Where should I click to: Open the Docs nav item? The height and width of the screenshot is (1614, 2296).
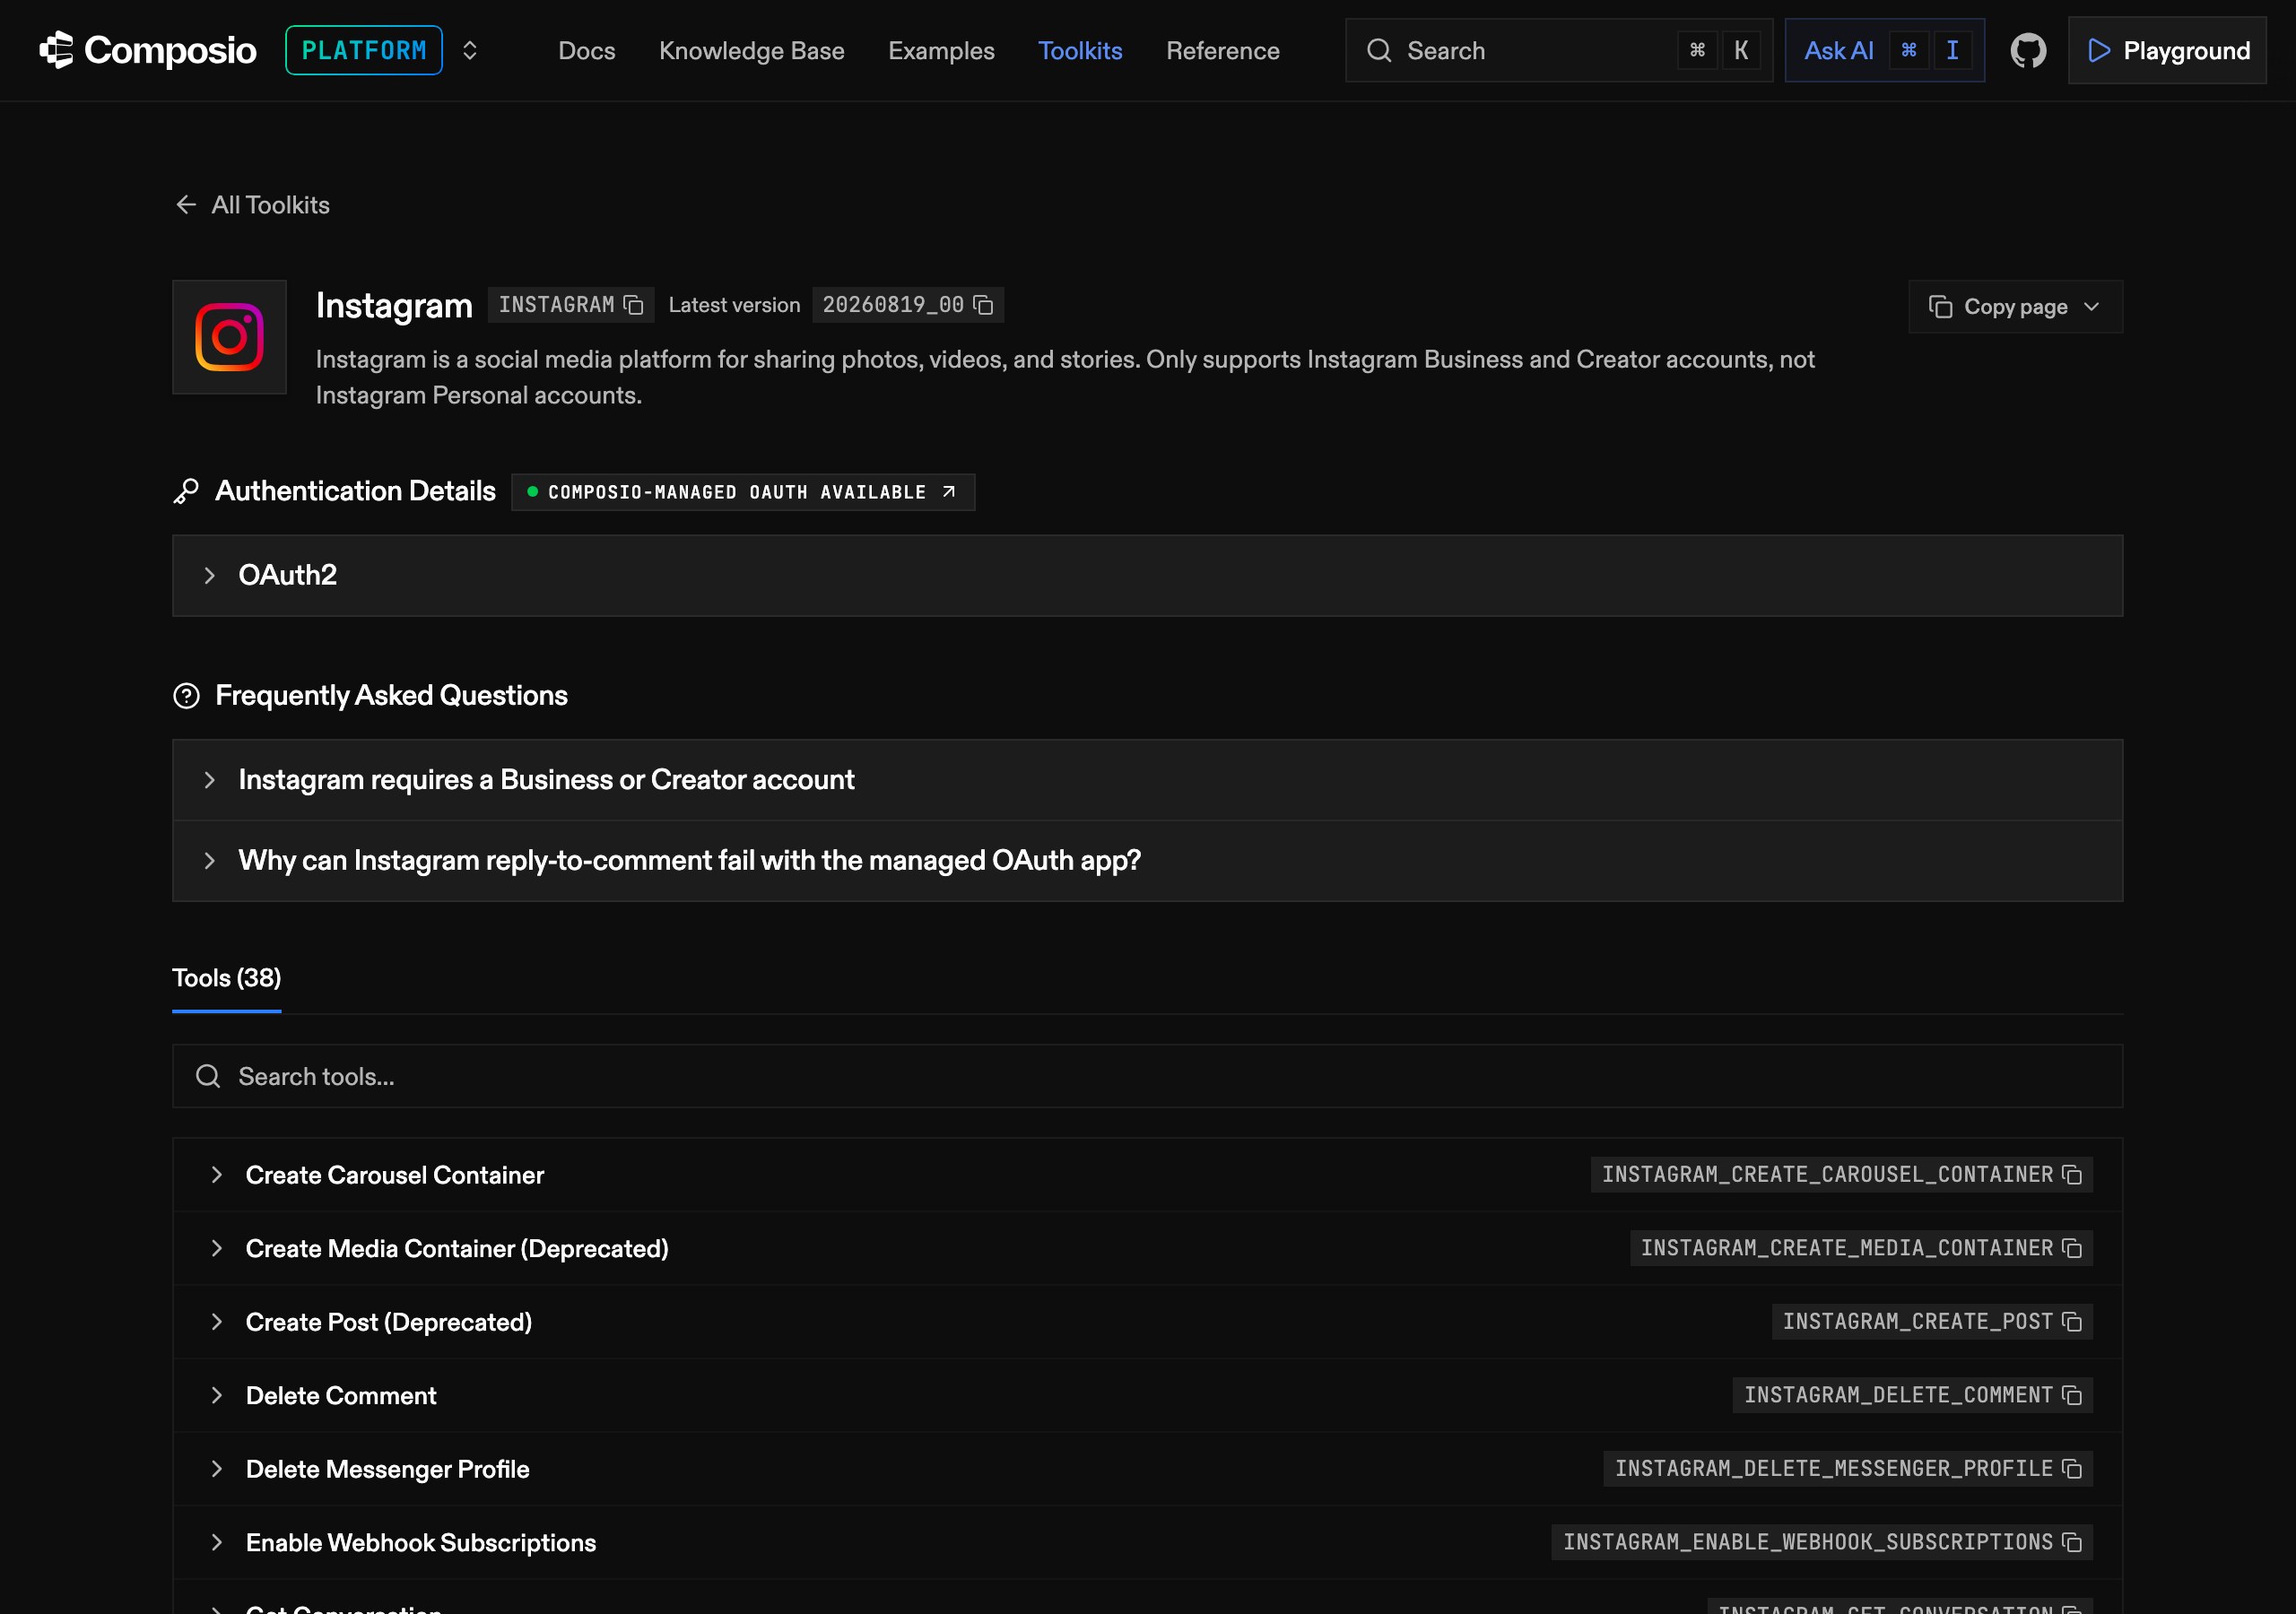click(x=587, y=50)
